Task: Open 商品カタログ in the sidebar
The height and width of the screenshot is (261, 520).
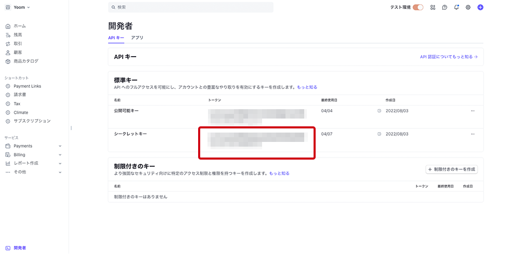Action: click(25, 61)
